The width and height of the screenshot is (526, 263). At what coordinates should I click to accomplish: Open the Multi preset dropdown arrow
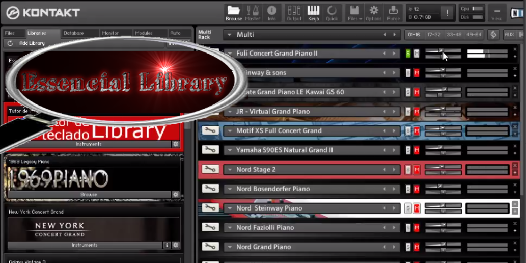(230, 34)
